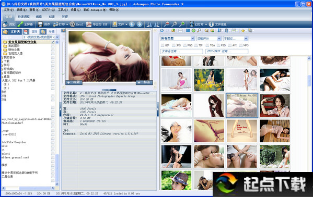The height and width of the screenshot is (197, 313).
Task: Toggle the JPG filter checkbox
Action: pyautogui.click(x=173, y=45)
